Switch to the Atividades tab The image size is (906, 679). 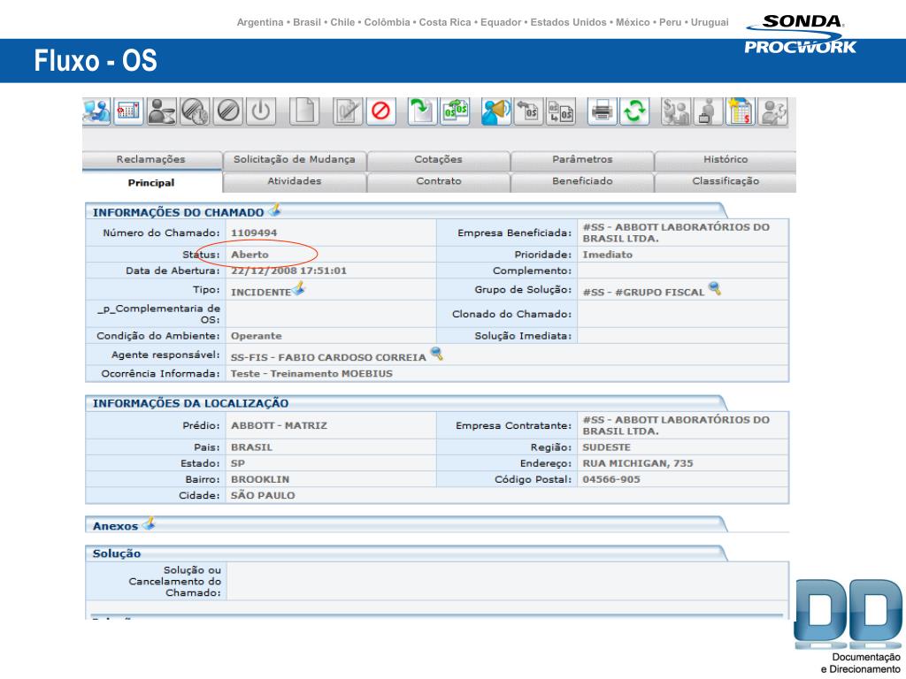(x=294, y=182)
